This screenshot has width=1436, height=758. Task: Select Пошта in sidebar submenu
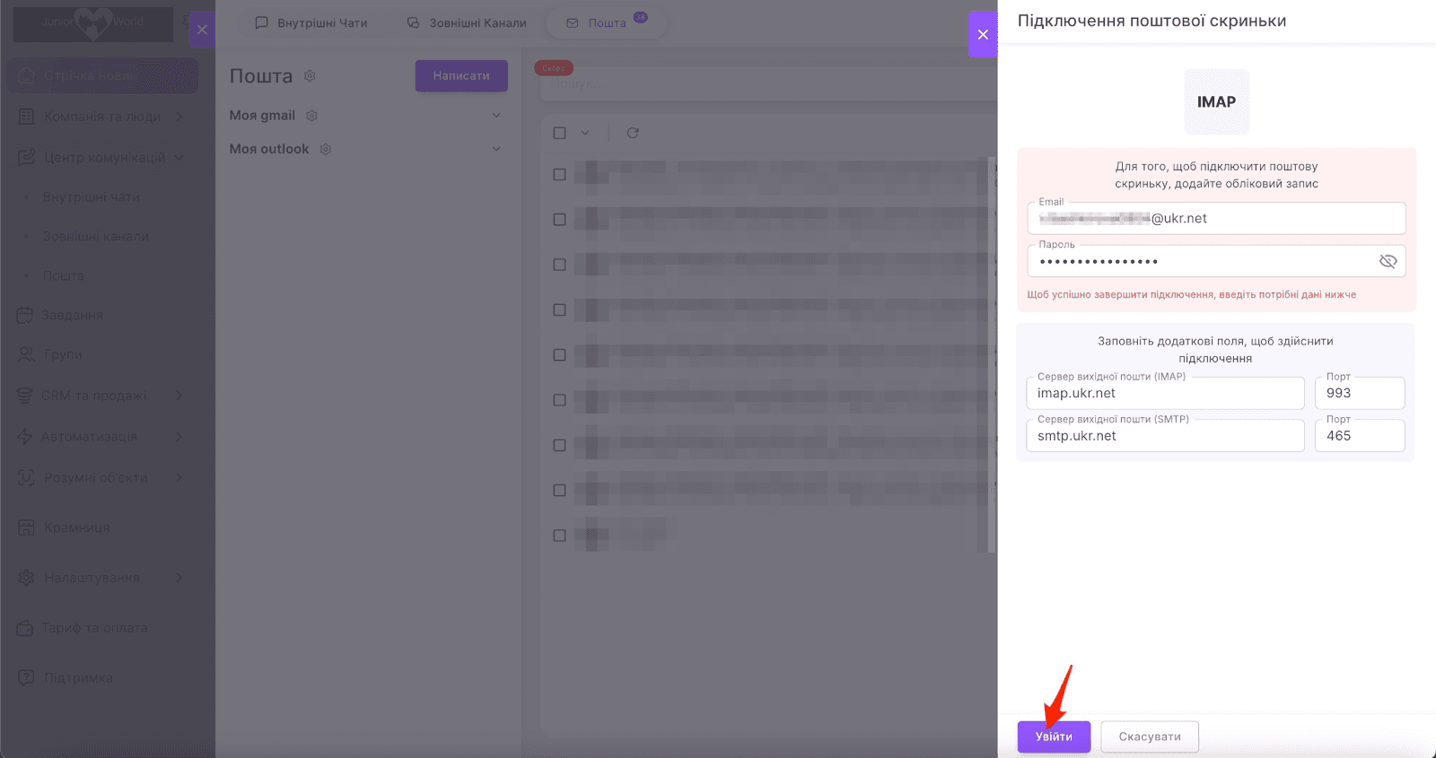tap(63, 276)
